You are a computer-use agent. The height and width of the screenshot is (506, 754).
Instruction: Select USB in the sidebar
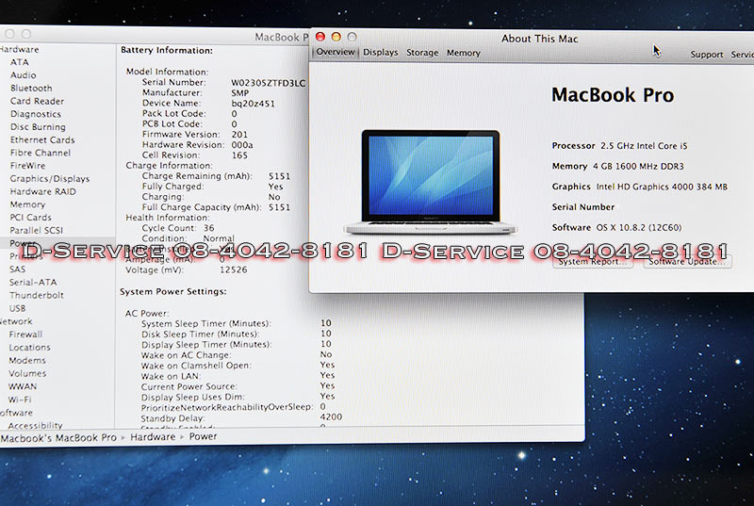coord(17,308)
